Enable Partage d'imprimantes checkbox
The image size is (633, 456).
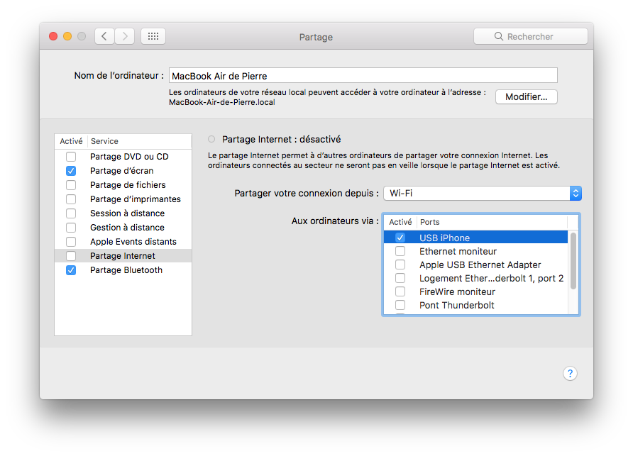pos(71,199)
